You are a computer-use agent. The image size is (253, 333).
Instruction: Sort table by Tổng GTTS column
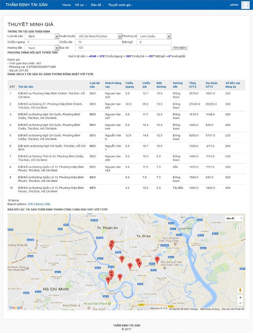[193, 85]
